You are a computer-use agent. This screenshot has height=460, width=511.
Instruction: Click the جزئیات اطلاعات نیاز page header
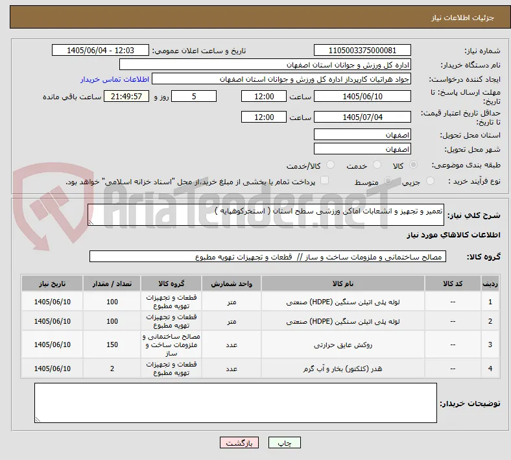(x=463, y=18)
